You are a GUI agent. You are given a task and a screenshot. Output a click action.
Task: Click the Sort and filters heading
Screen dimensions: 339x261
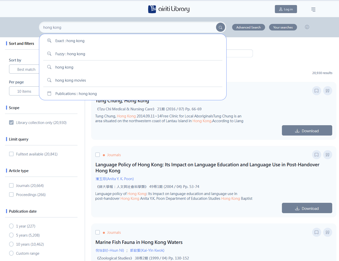(x=21, y=44)
